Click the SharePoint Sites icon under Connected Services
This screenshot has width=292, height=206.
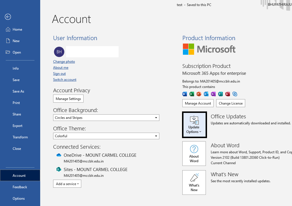[x=59, y=169]
